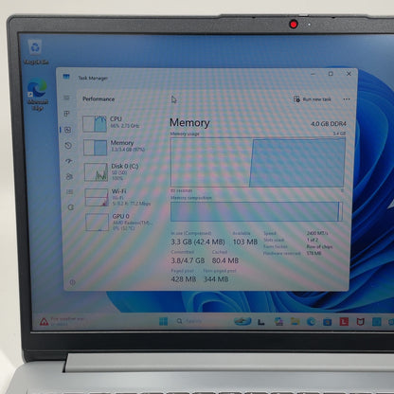The image size is (394, 394).
Task: Click the "3.8/4.7 GB" committed value
Action: 188,260
